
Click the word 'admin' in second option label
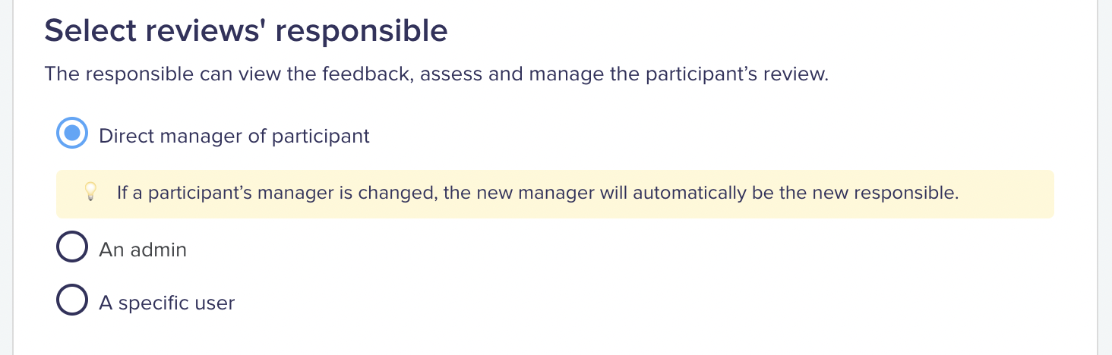[x=157, y=250]
